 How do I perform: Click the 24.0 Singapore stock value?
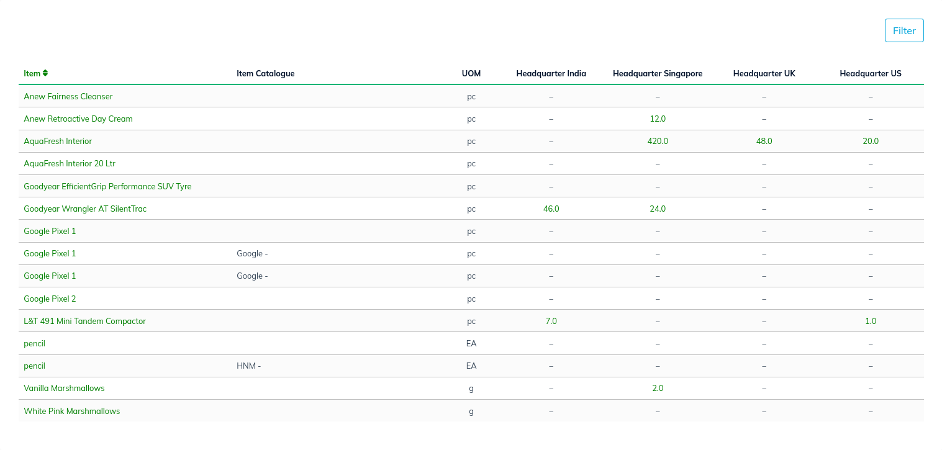coord(658,209)
